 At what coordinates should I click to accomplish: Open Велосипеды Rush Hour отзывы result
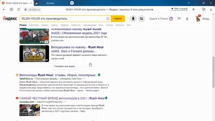[x=58, y=75]
